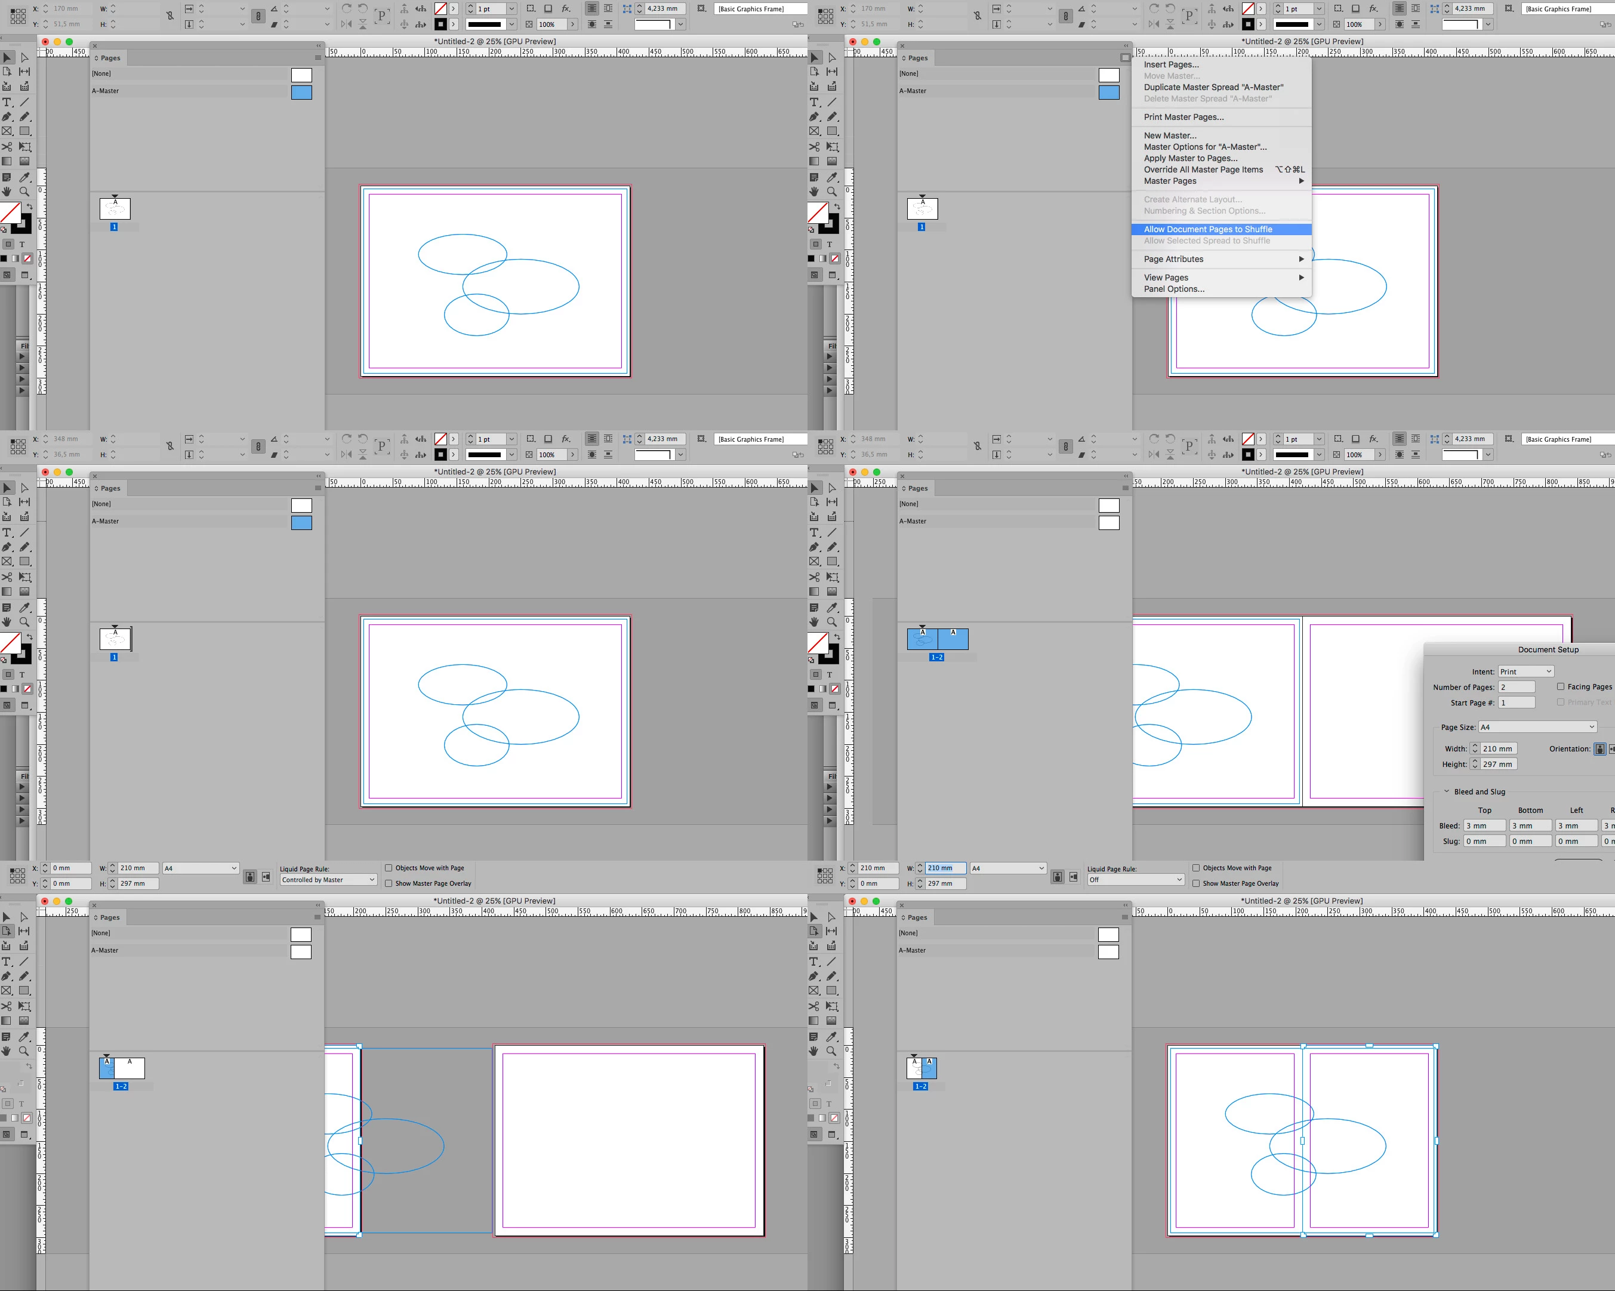Click Apply Master to Pages... menu entry
This screenshot has width=1615, height=1291.
coord(1190,158)
